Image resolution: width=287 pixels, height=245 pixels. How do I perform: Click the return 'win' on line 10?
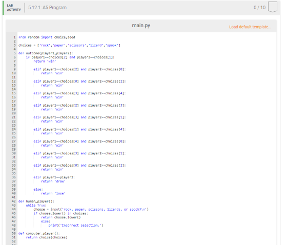[52, 73]
